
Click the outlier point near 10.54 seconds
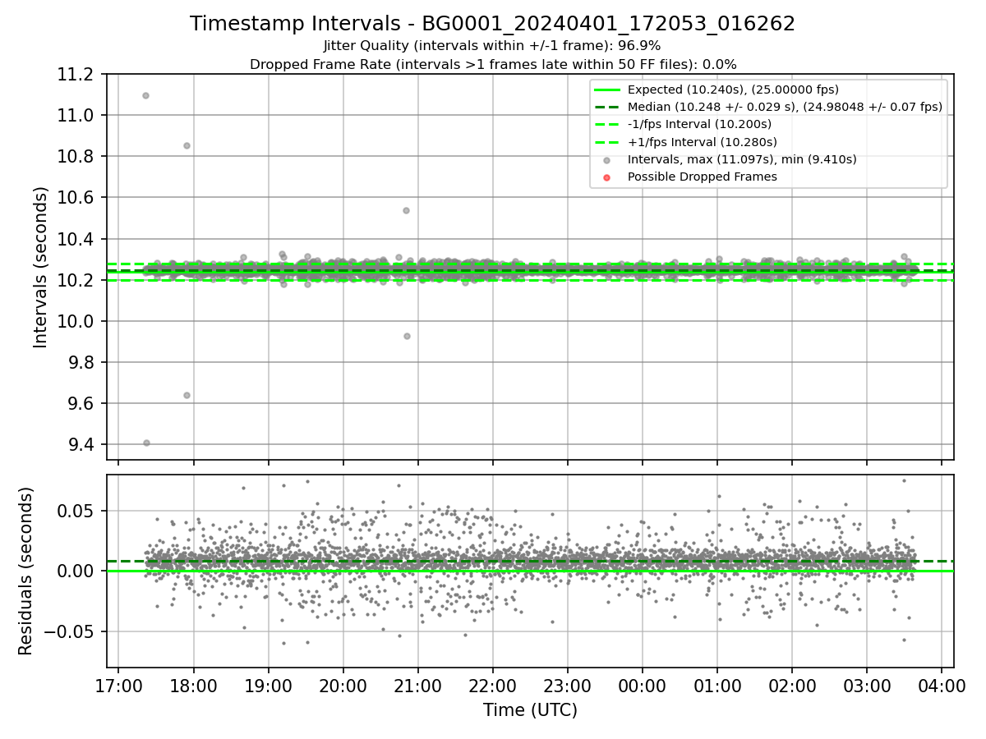point(406,210)
